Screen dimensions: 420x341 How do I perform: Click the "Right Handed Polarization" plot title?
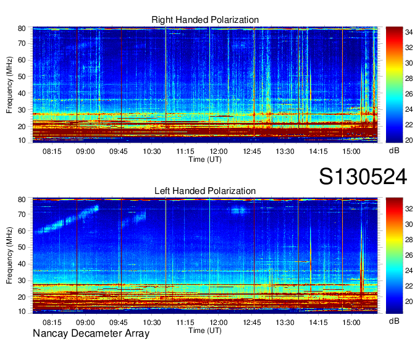205,20
